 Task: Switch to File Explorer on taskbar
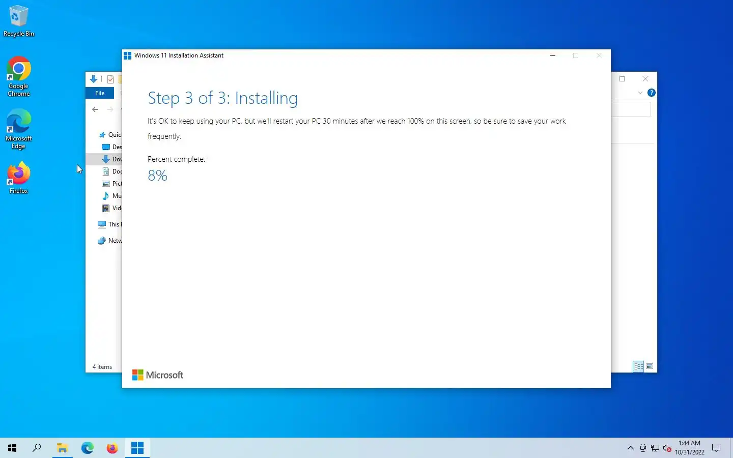[x=62, y=448]
